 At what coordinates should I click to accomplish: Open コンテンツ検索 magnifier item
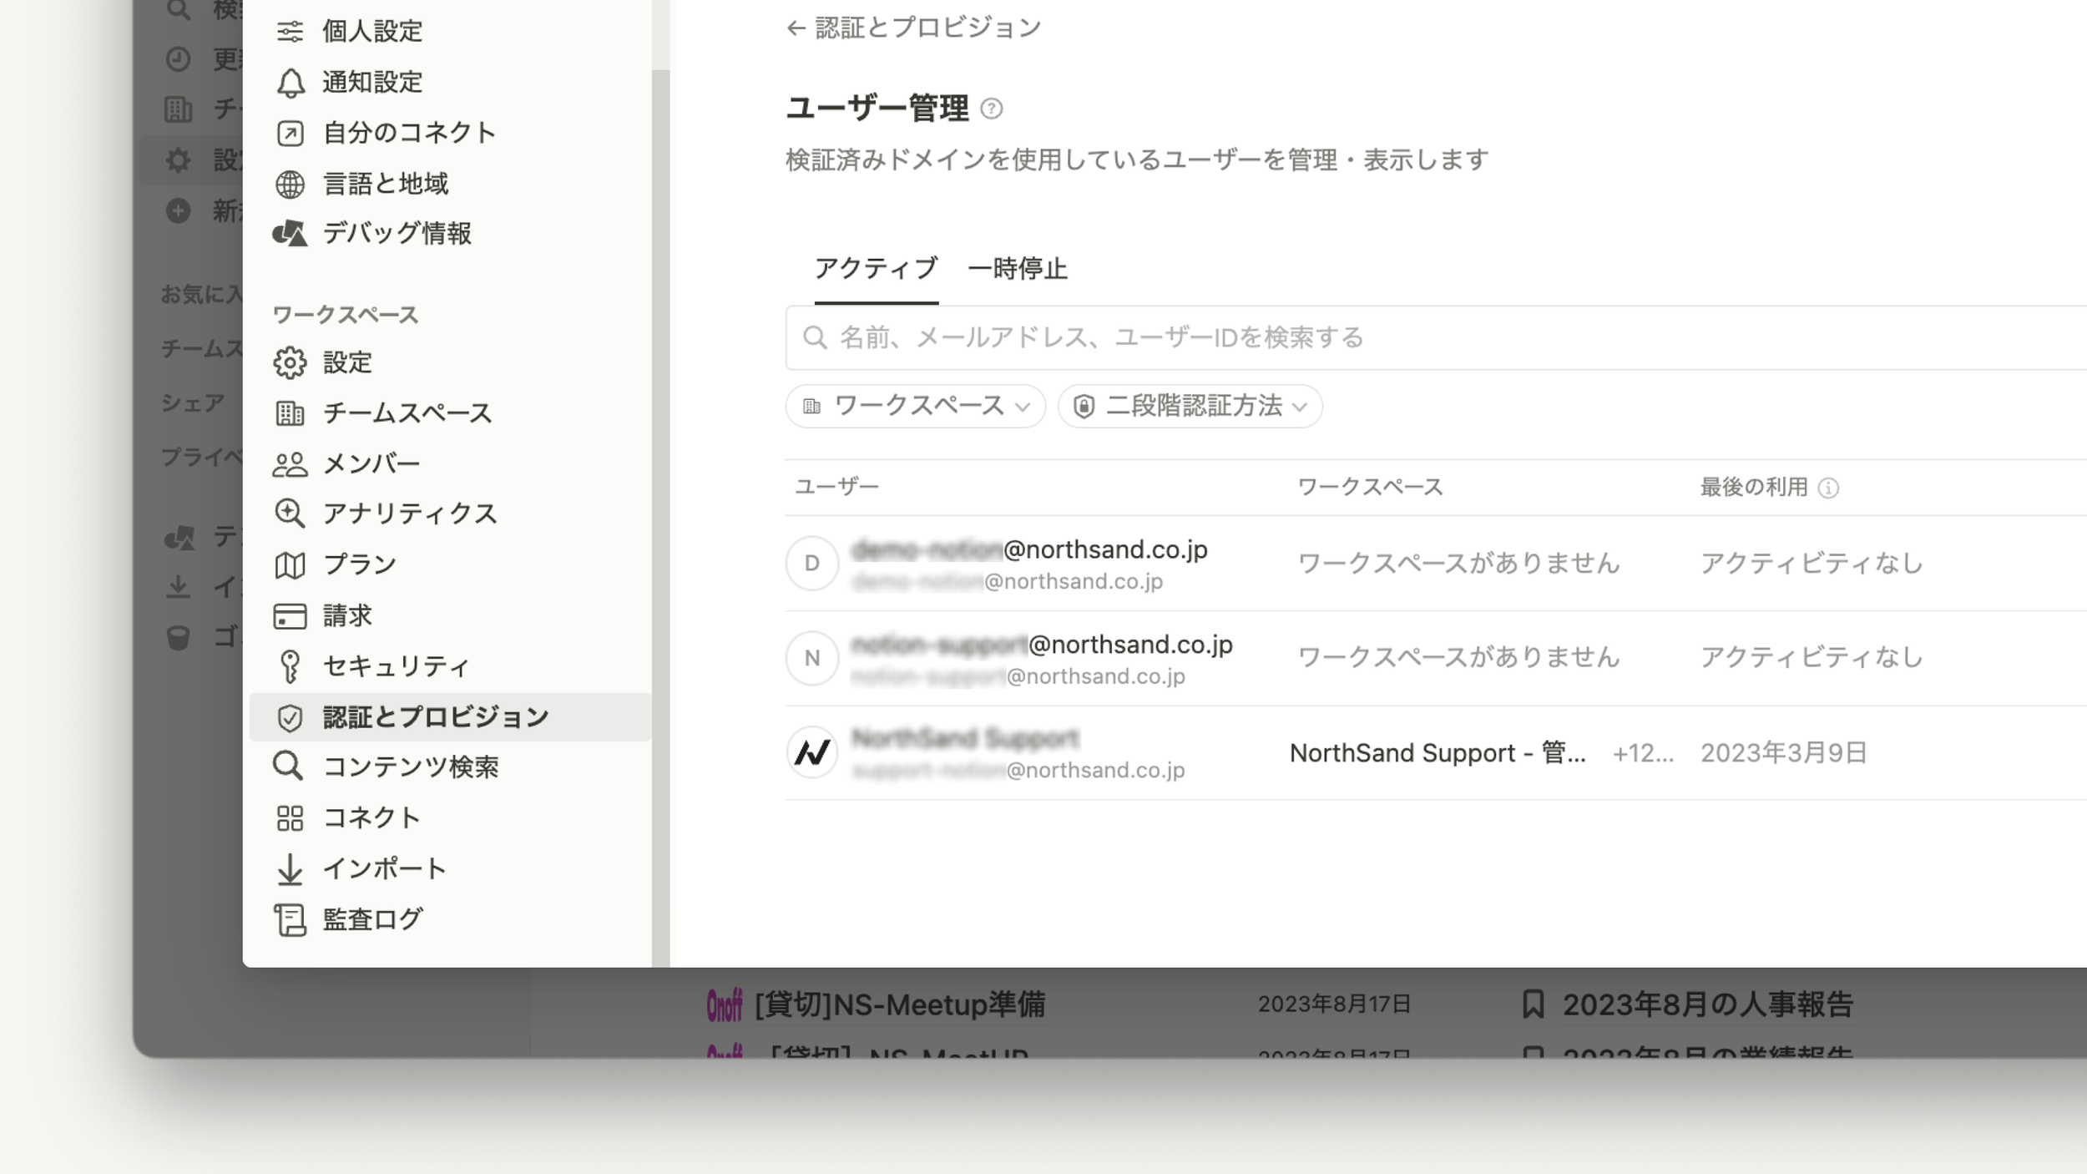410,767
